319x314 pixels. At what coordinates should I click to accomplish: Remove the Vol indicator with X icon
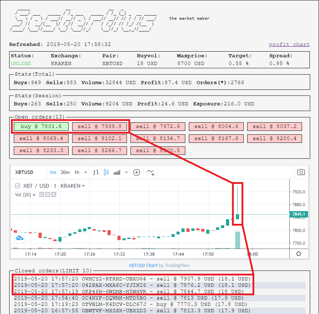[54, 194]
